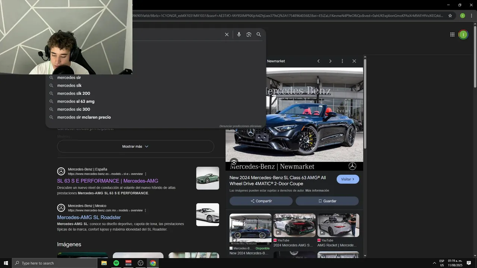Switch to Chrome on the taskbar
Screen dimensions: 477x268
[153, 263]
